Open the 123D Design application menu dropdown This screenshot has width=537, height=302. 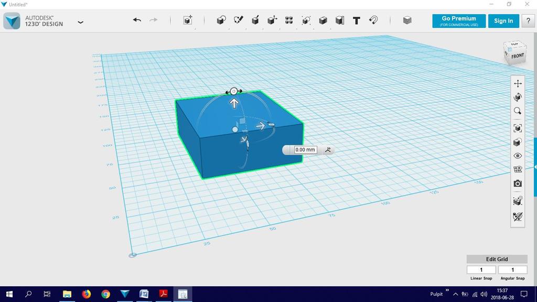tap(80, 22)
